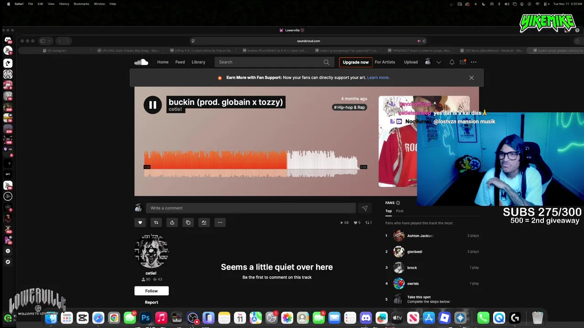Open Chrome from the Dock
This screenshot has width=584, height=328.
(114, 318)
